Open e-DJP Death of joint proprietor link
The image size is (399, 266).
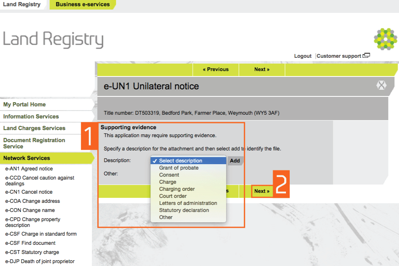(39, 261)
